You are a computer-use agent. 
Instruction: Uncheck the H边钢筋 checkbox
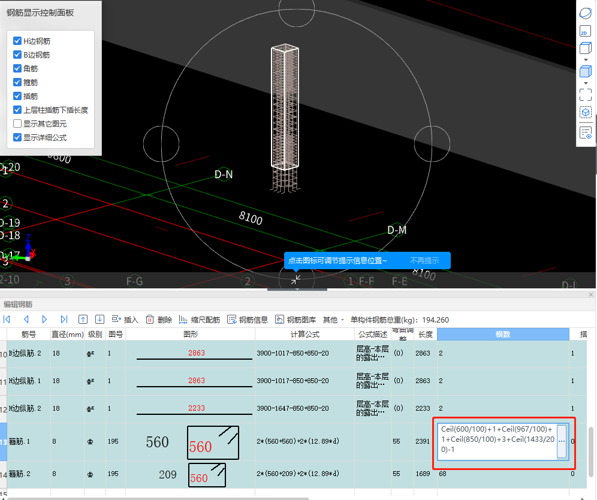click(x=17, y=41)
